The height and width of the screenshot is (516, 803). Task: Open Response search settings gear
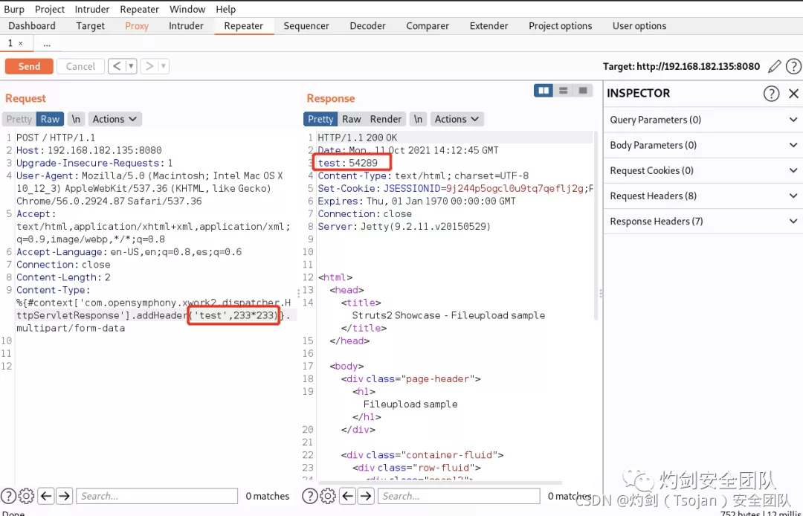coord(328,495)
